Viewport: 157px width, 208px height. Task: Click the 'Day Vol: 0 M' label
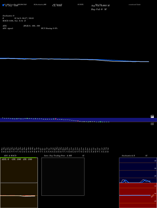(99, 9)
